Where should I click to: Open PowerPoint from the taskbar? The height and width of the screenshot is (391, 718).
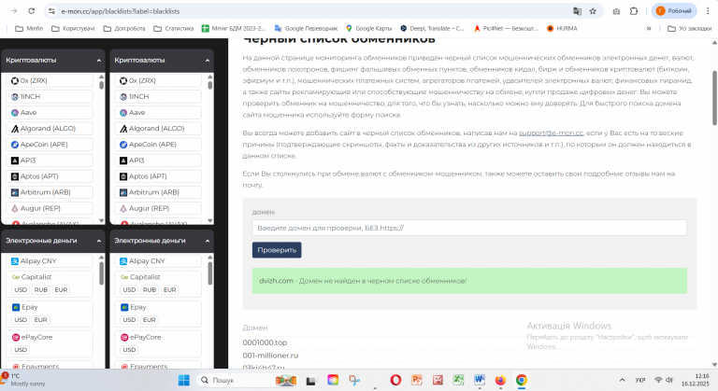coord(417,380)
